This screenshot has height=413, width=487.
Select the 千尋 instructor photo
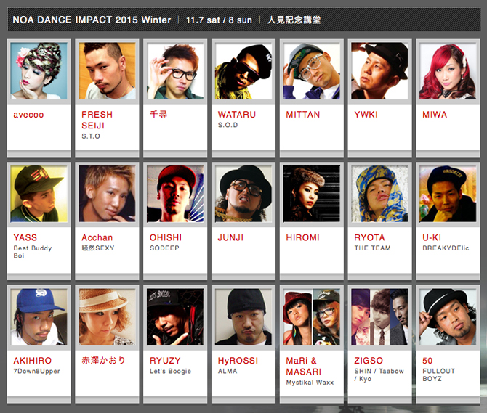tap(175, 70)
